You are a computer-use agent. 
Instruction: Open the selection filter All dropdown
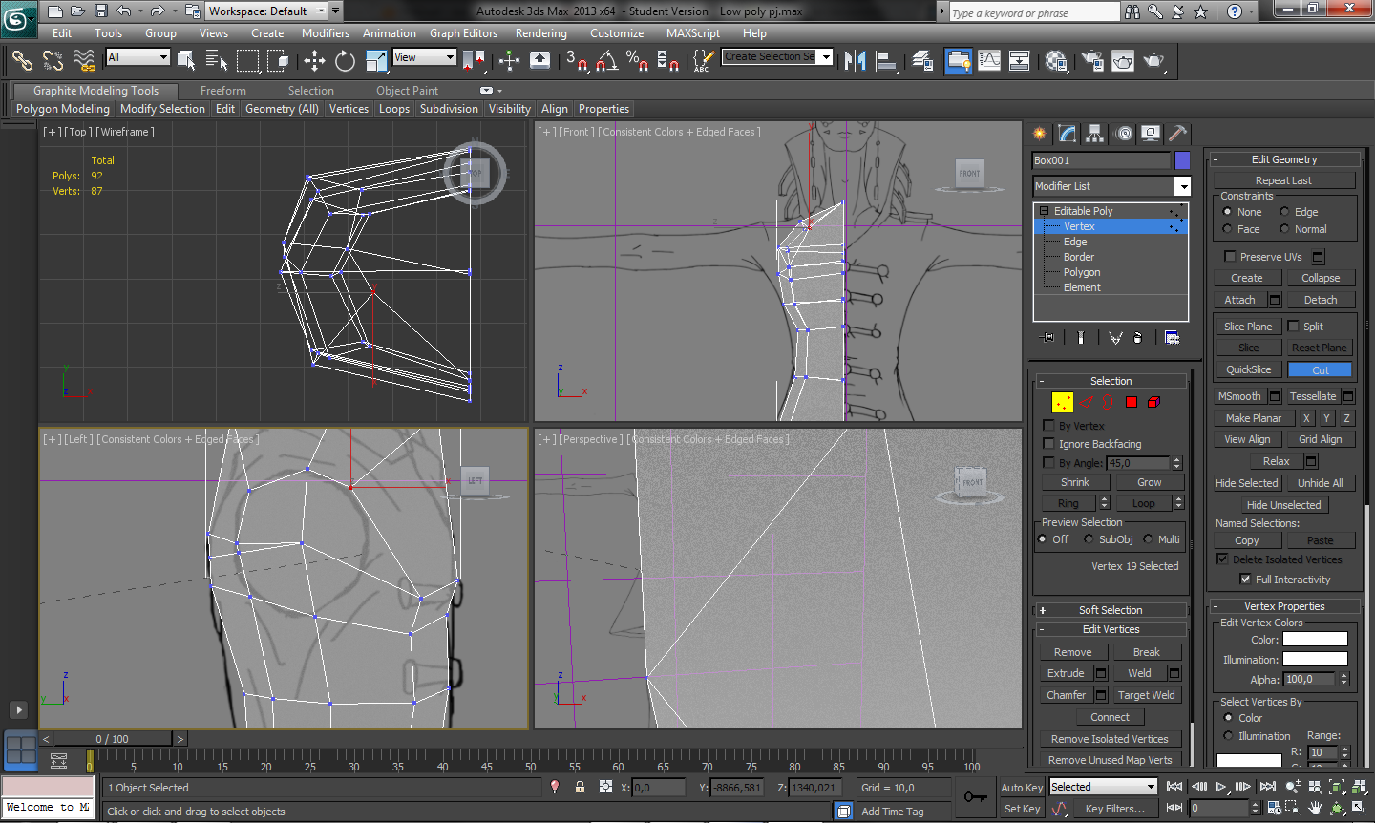137,57
